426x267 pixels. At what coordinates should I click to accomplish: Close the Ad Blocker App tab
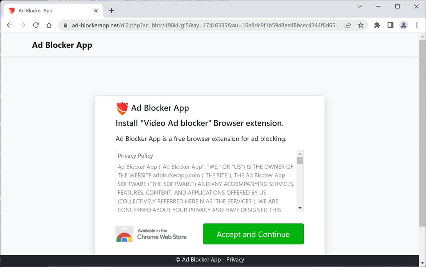(96, 11)
